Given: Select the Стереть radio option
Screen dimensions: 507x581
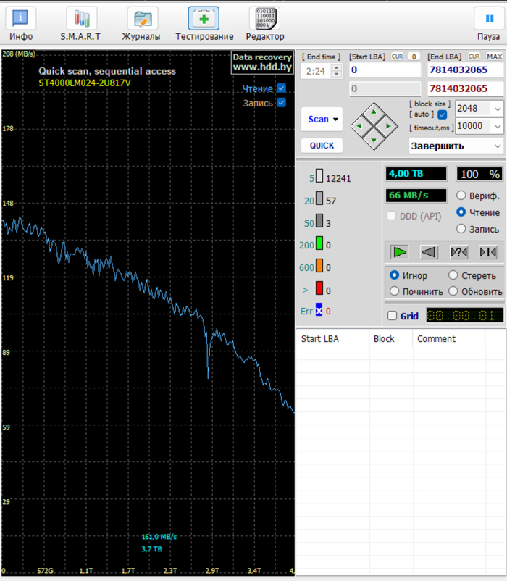Looking at the screenshot, I should pos(453,275).
